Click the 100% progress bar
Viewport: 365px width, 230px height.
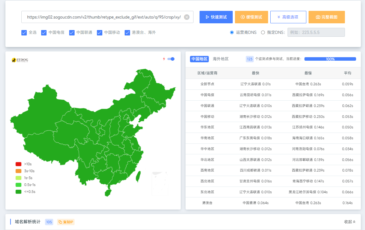pos(330,59)
